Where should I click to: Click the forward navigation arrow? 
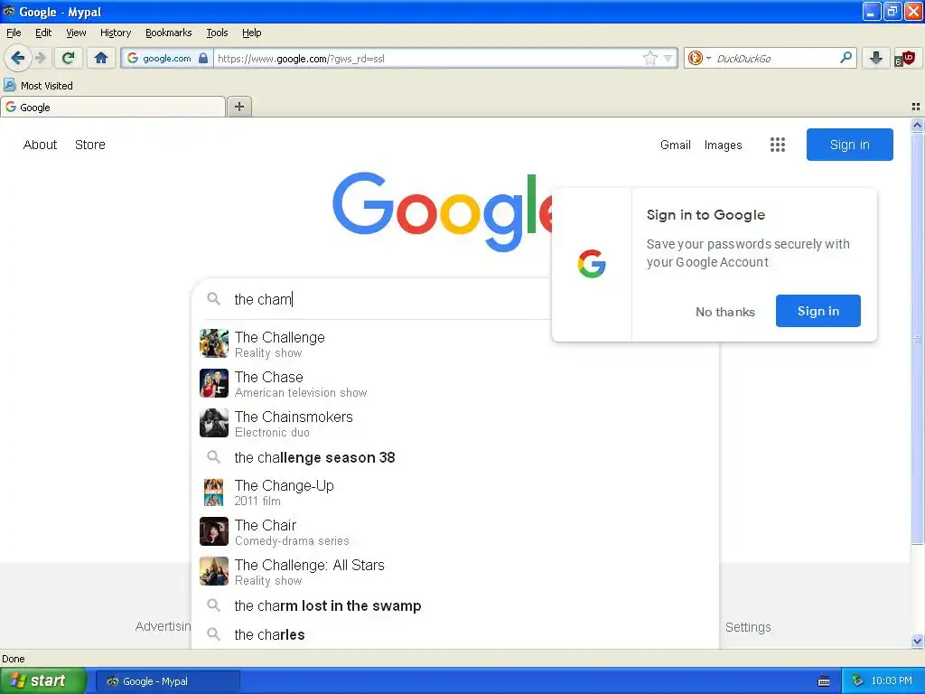click(x=41, y=58)
